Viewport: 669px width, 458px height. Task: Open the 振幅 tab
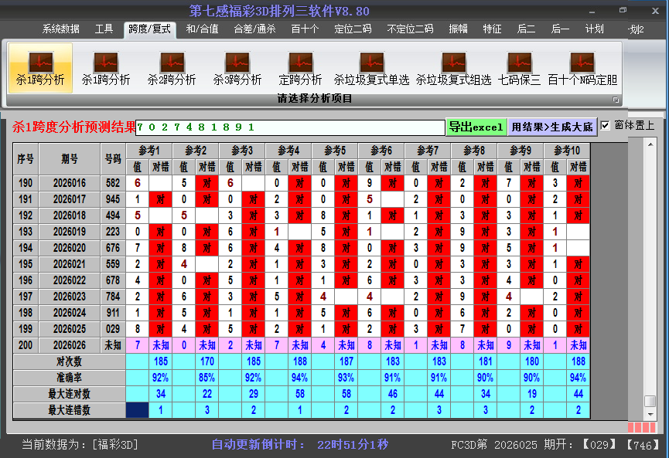(x=459, y=29)
